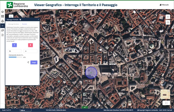Click the blue buffer circle on map
Screen dimensions: 174x112
91,73
